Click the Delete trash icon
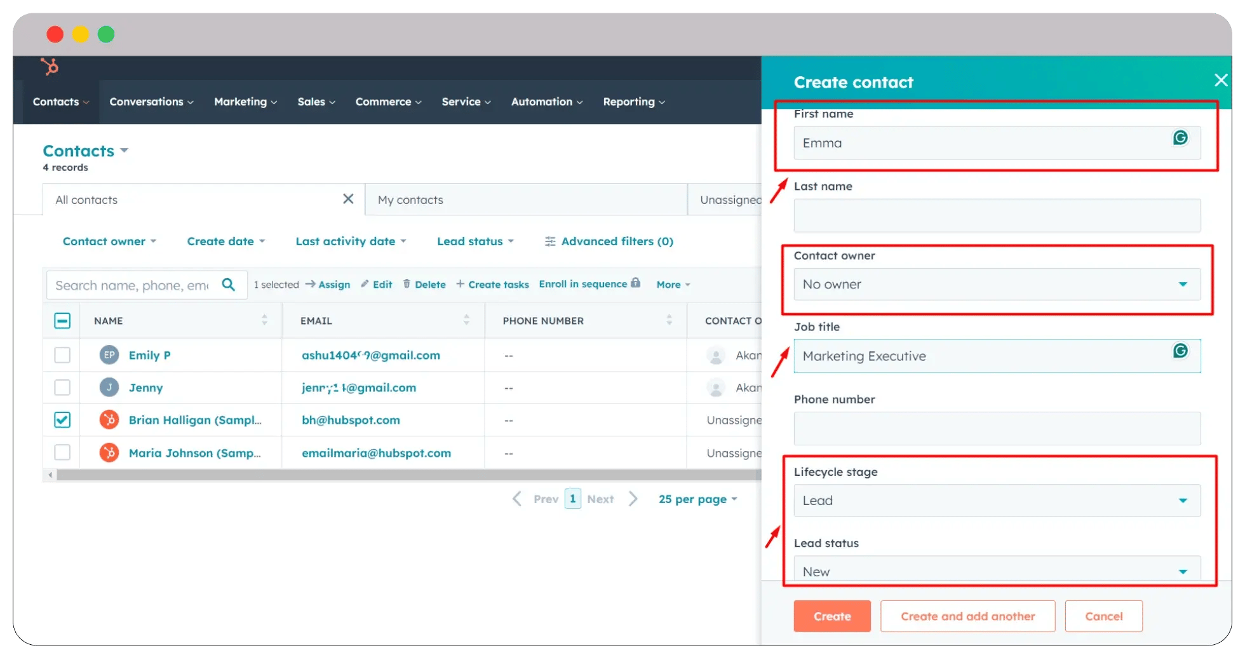 [406, 284]
